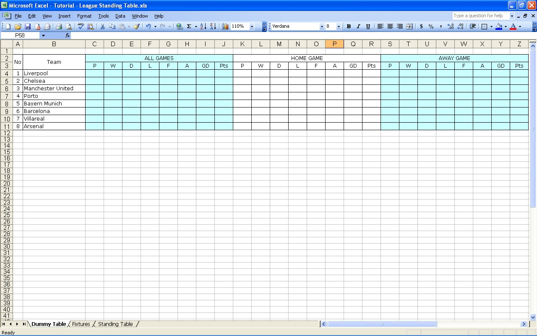Sort descending with the Z-A icon
The width and height of the screenshot is (537, 336).
[213, 26]
